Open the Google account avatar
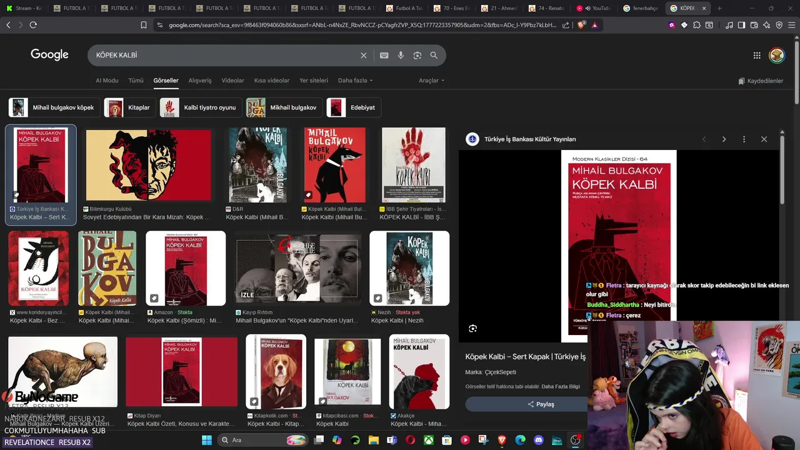This screenshot has height=450, width=800. pyautogui.click(x=777, y=55)
